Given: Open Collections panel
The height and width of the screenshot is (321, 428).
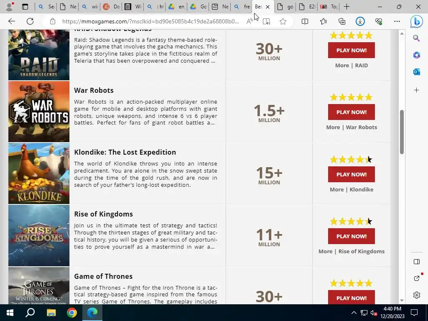Looking at the screenshot, I should 342,21.
